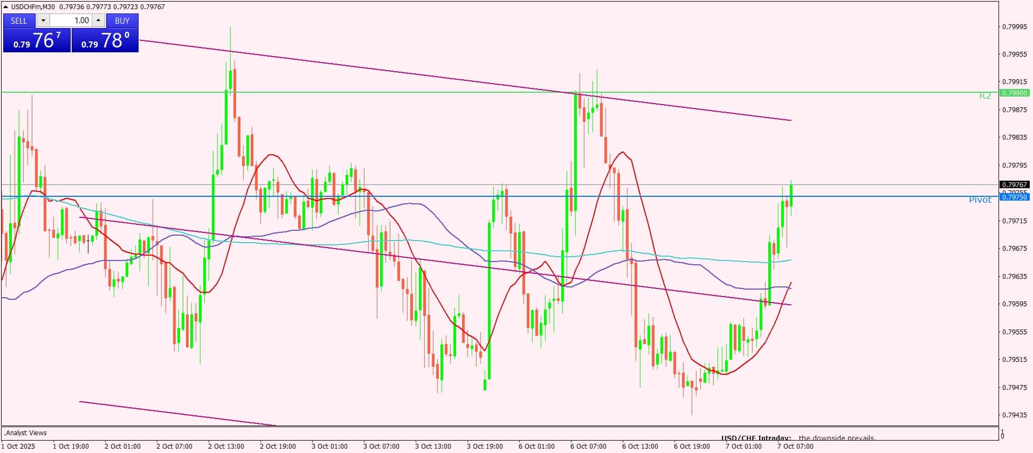Select the blue Pivot level label
1033x453 pixels.
click(x=980, y=200)
